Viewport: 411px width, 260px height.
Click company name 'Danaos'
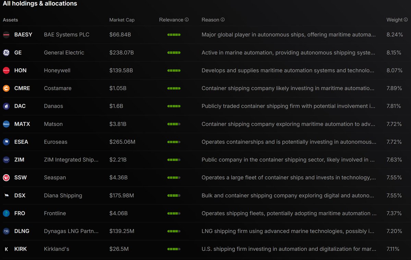[x=53, y=106]
